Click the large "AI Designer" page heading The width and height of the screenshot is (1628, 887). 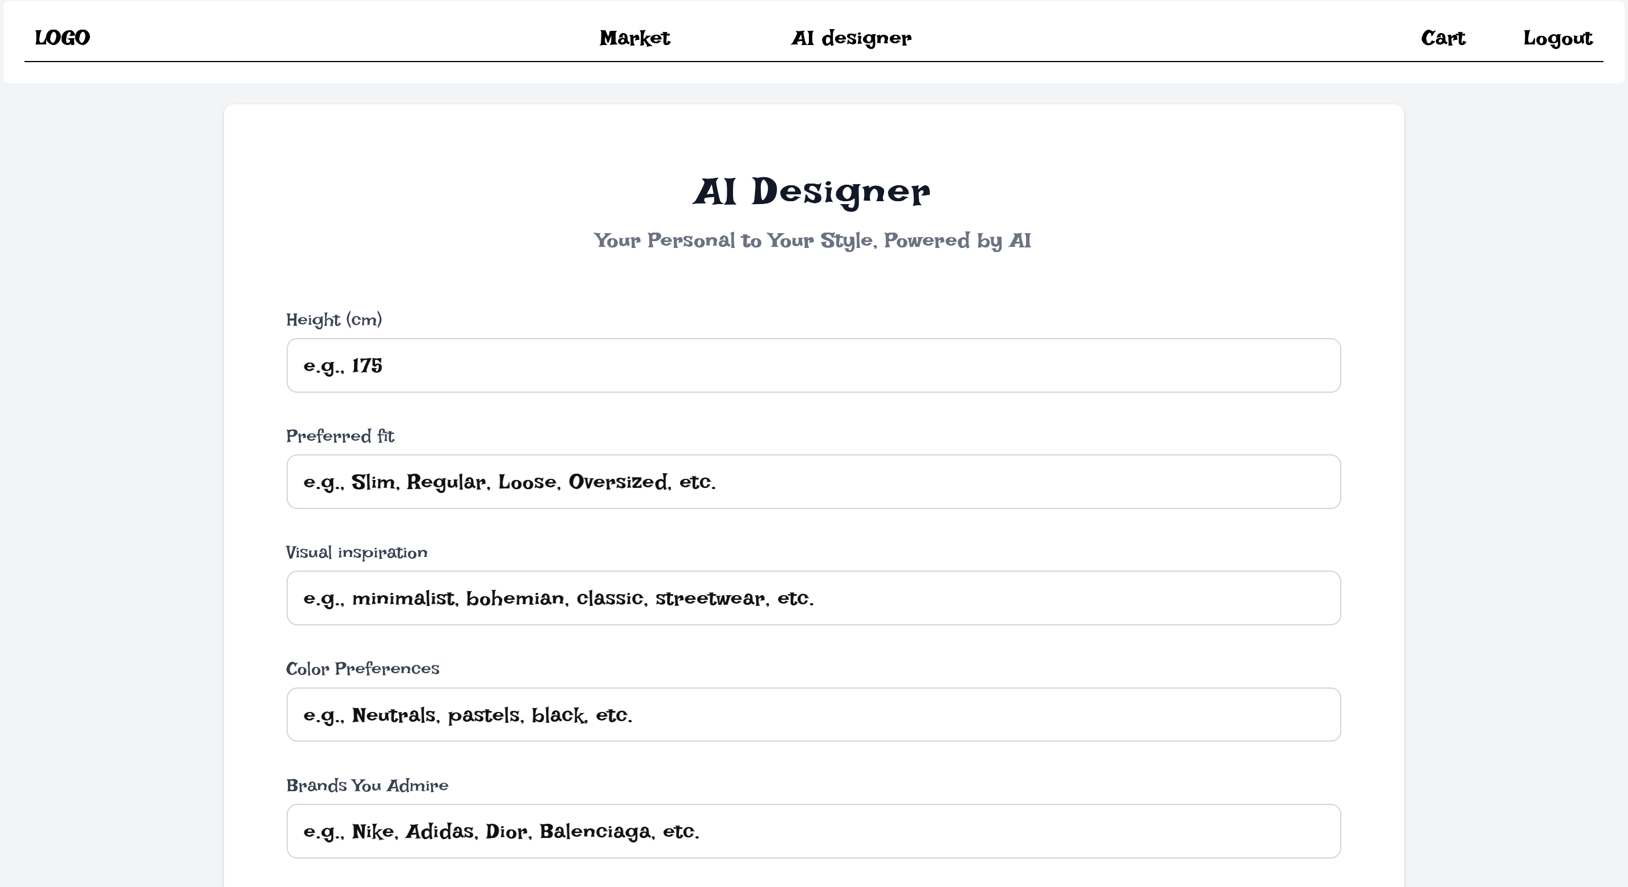[x=812, y=191]
